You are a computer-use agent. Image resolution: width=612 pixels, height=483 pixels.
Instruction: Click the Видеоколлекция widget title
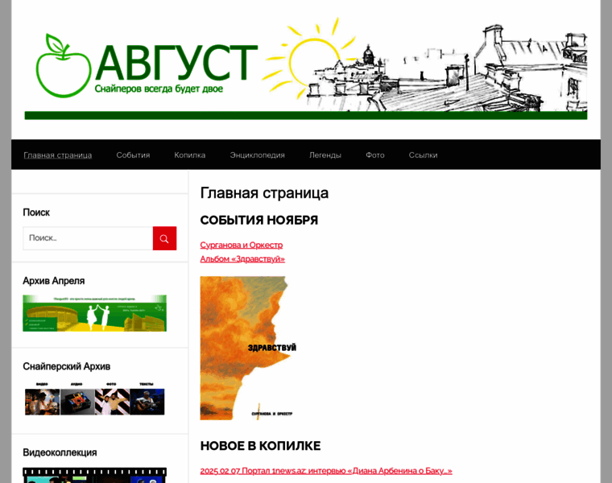point(60,452)
